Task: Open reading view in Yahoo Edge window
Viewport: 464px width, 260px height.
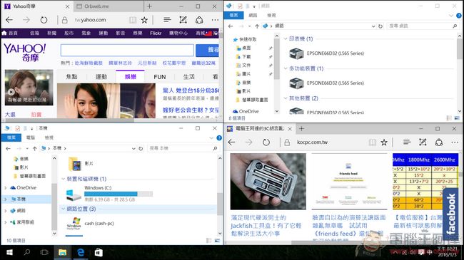Action: [x=133, y=20]
